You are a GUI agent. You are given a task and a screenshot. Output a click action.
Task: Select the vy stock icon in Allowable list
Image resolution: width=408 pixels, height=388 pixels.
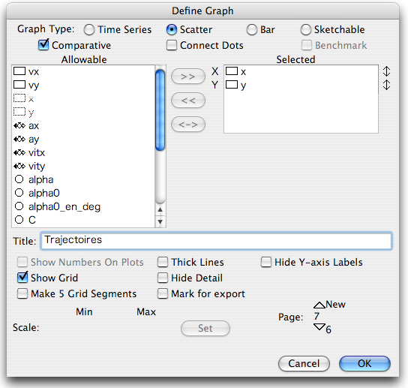coord(19,85)
